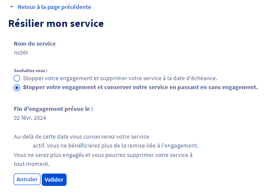Click the date '02 févr. 2024'
Screen dimensions: 276x194
click(x=31, y=118)
